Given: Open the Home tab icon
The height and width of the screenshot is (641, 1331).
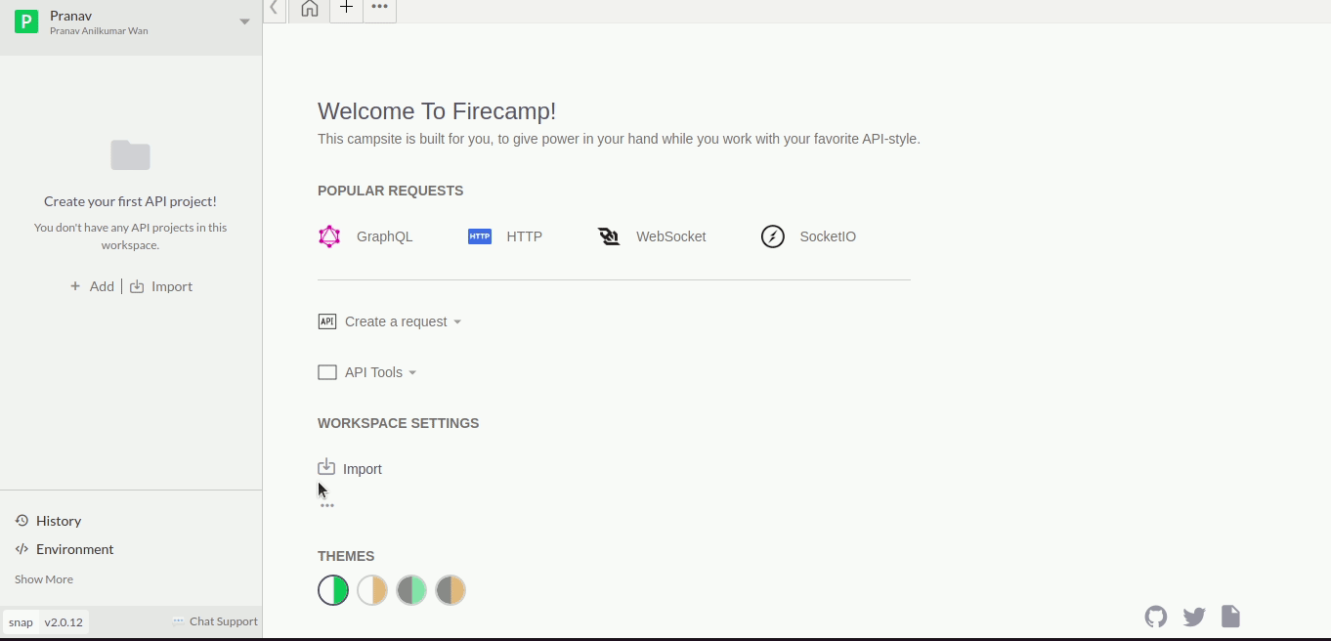Looking at the screenshot, I should pyautogui.click(x=310, y=9).
